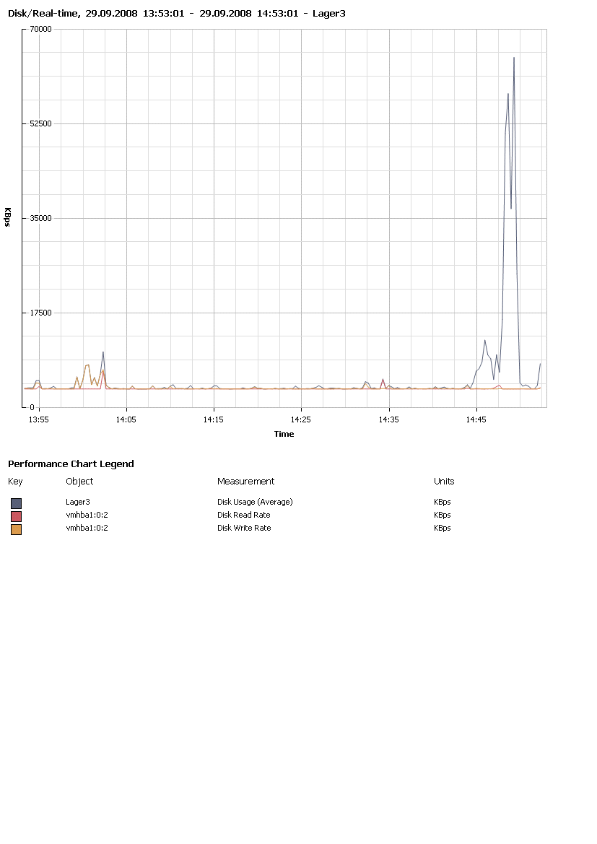Click the orange Disk Write Rate swatch
597x844 pixels.
click(16, 529)
